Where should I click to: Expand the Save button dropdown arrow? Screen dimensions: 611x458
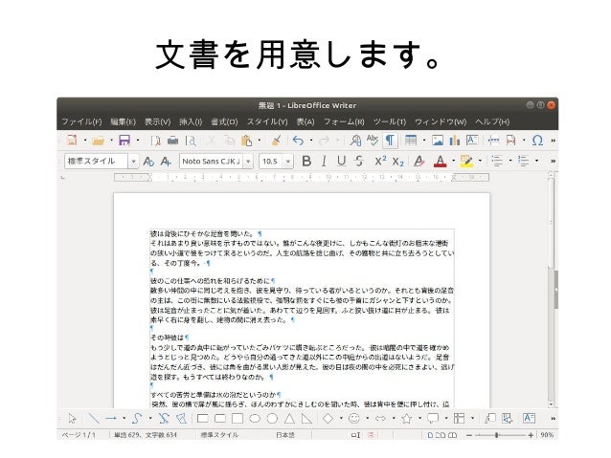tap(138, 141)
